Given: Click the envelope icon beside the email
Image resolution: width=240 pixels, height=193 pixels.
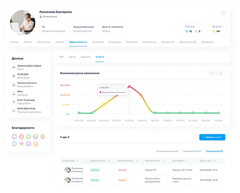Looking at the screenshot, I should click(x=14, y=67).
